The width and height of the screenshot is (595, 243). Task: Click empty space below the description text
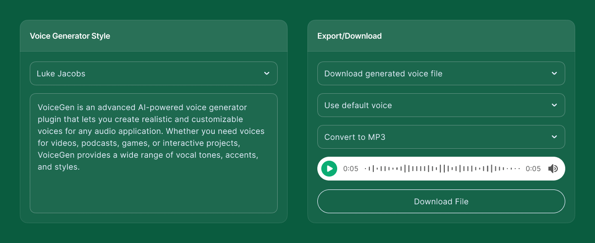(x=154, y=193)
